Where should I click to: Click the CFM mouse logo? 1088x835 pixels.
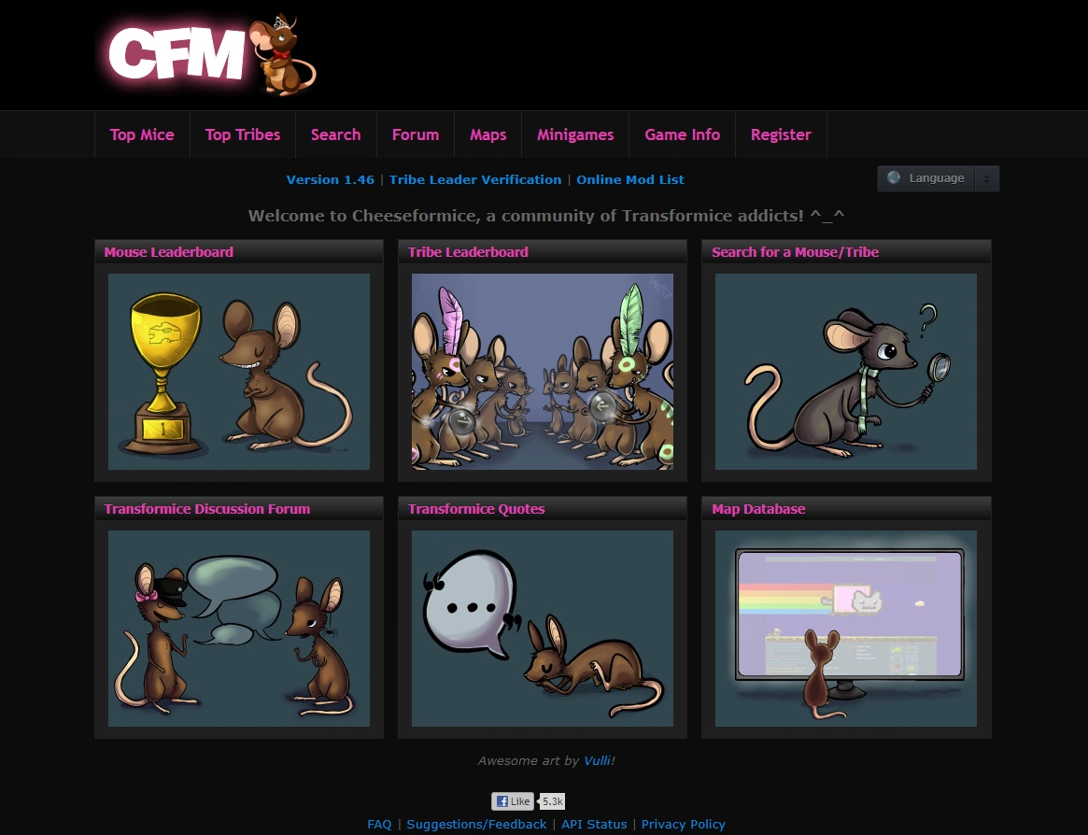212,55
